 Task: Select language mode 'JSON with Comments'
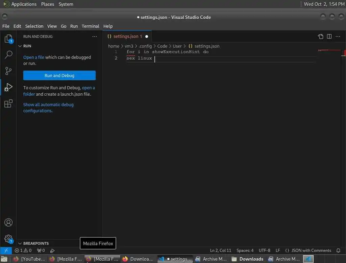pos(311,250)
